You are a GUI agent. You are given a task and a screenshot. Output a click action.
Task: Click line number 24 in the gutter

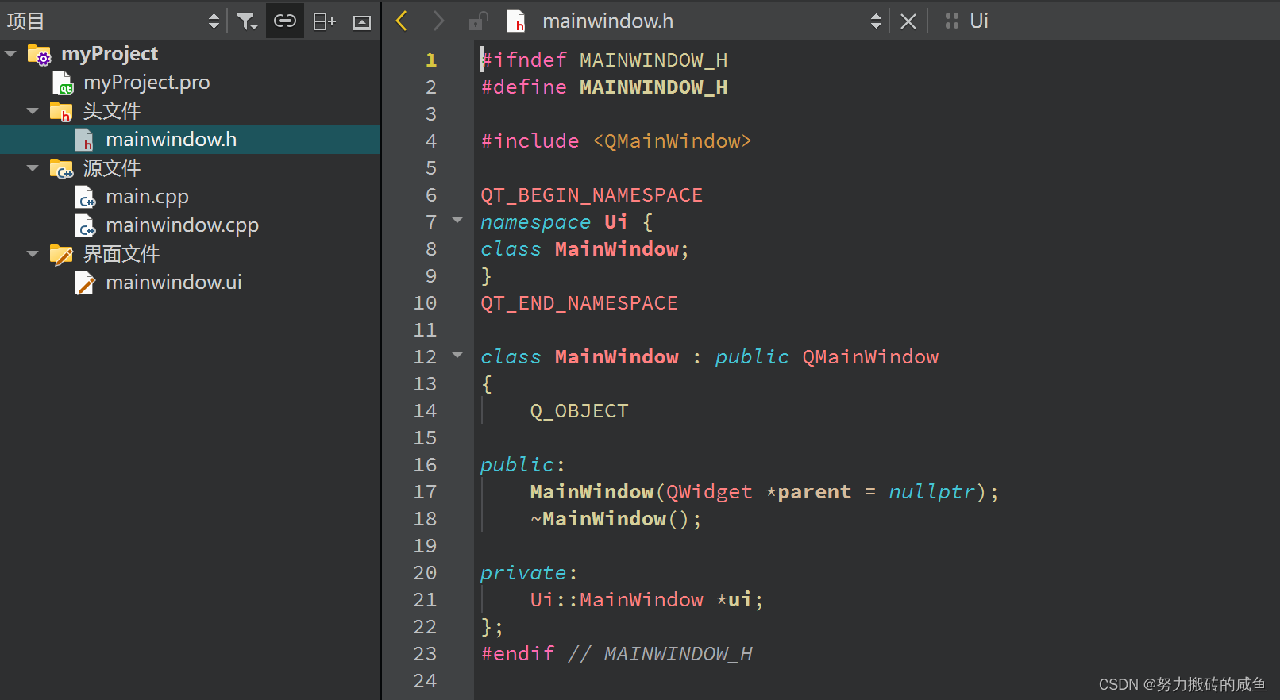point(425,681)
